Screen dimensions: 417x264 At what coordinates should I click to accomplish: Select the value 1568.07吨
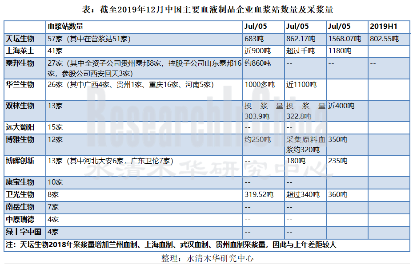coord(345,39)
